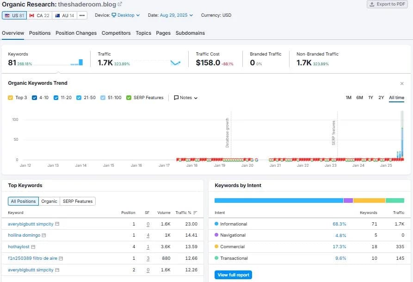Click the Traffic sparkline trend chart

pos(175,63)
